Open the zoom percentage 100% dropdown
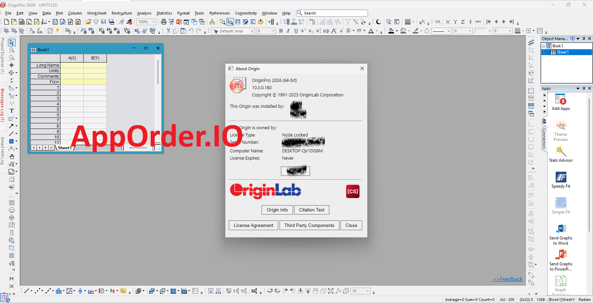The height and width of the screenshot is (303, 593). 154,22
